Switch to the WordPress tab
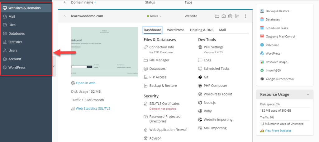This screenshot has height=142, width=319. tap(176, 30)
